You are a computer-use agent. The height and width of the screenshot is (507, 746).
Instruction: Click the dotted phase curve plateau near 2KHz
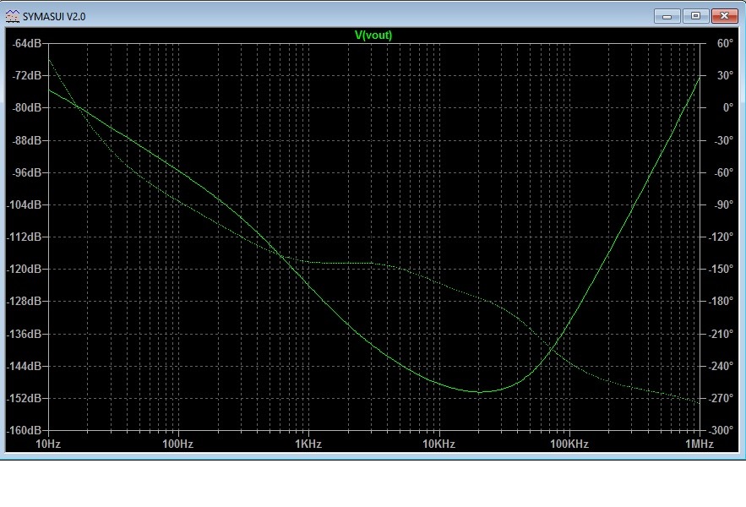tap(347, 263)
